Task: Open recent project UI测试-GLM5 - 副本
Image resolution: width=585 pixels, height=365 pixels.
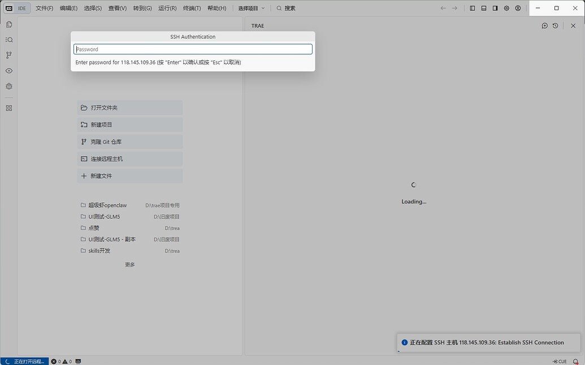Action: click(x=130, y=240)
